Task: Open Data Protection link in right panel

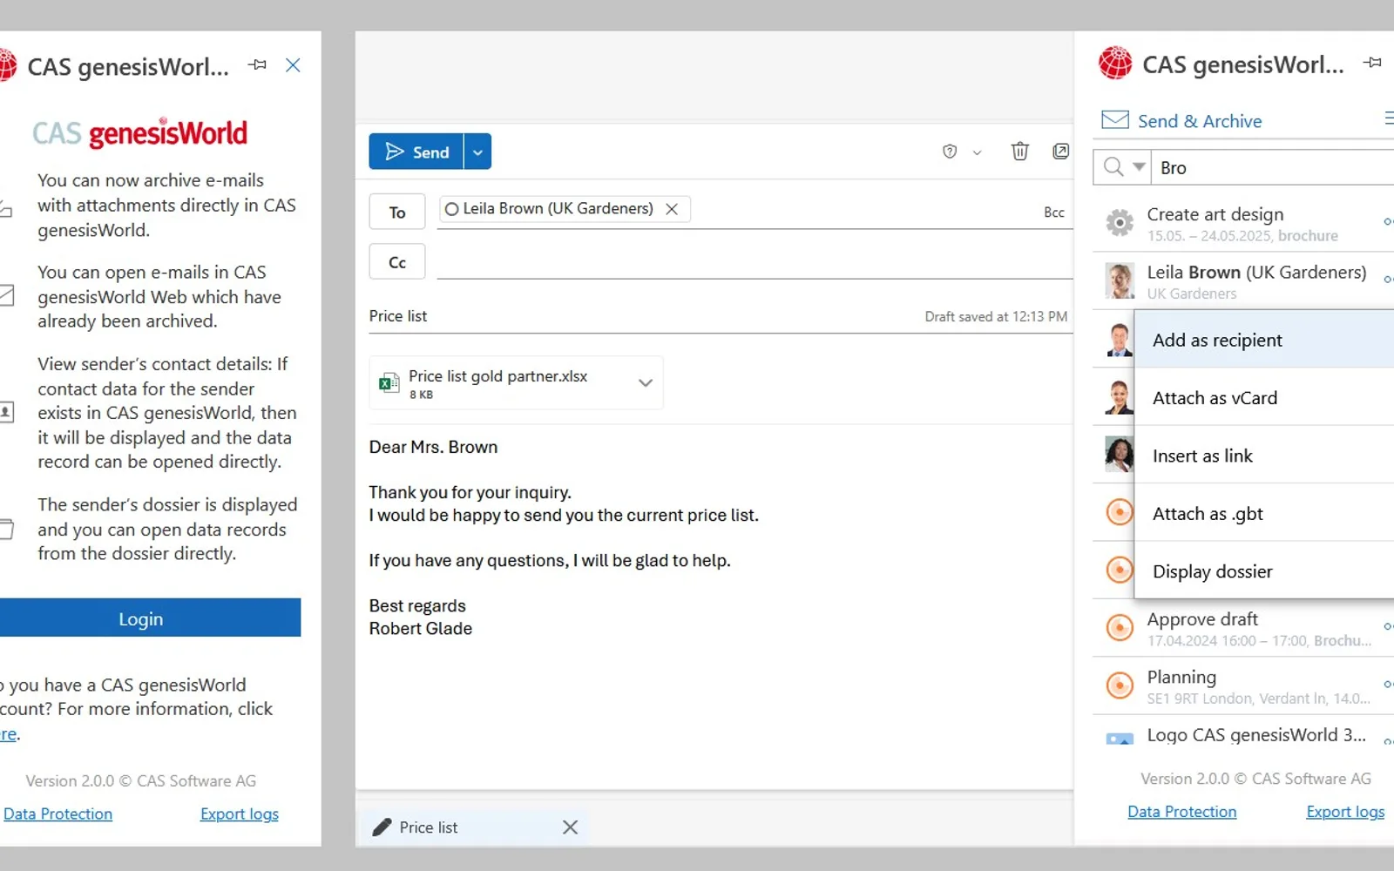Action: pos(1182,812)
